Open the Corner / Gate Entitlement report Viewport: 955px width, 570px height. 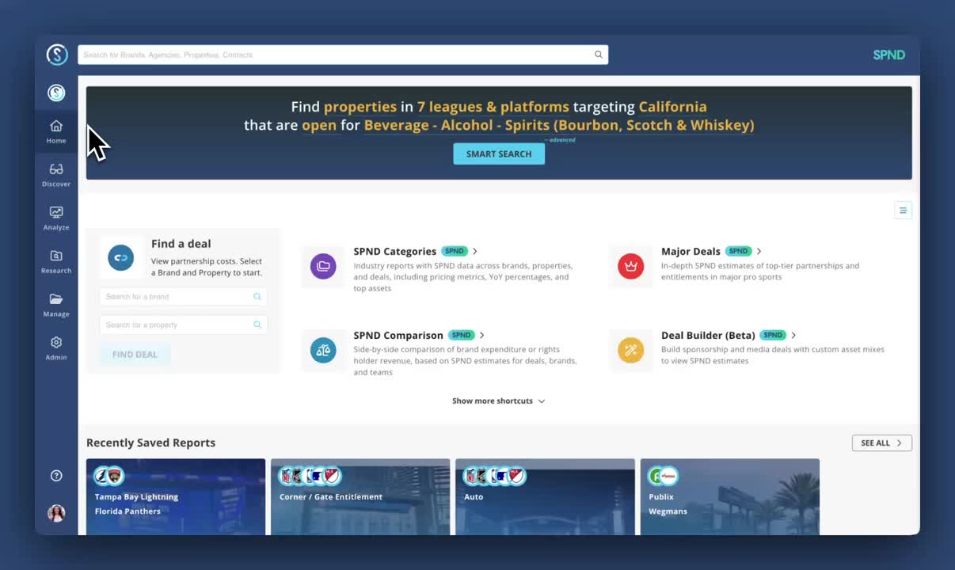pyautogui.click(x=360, y=496)
